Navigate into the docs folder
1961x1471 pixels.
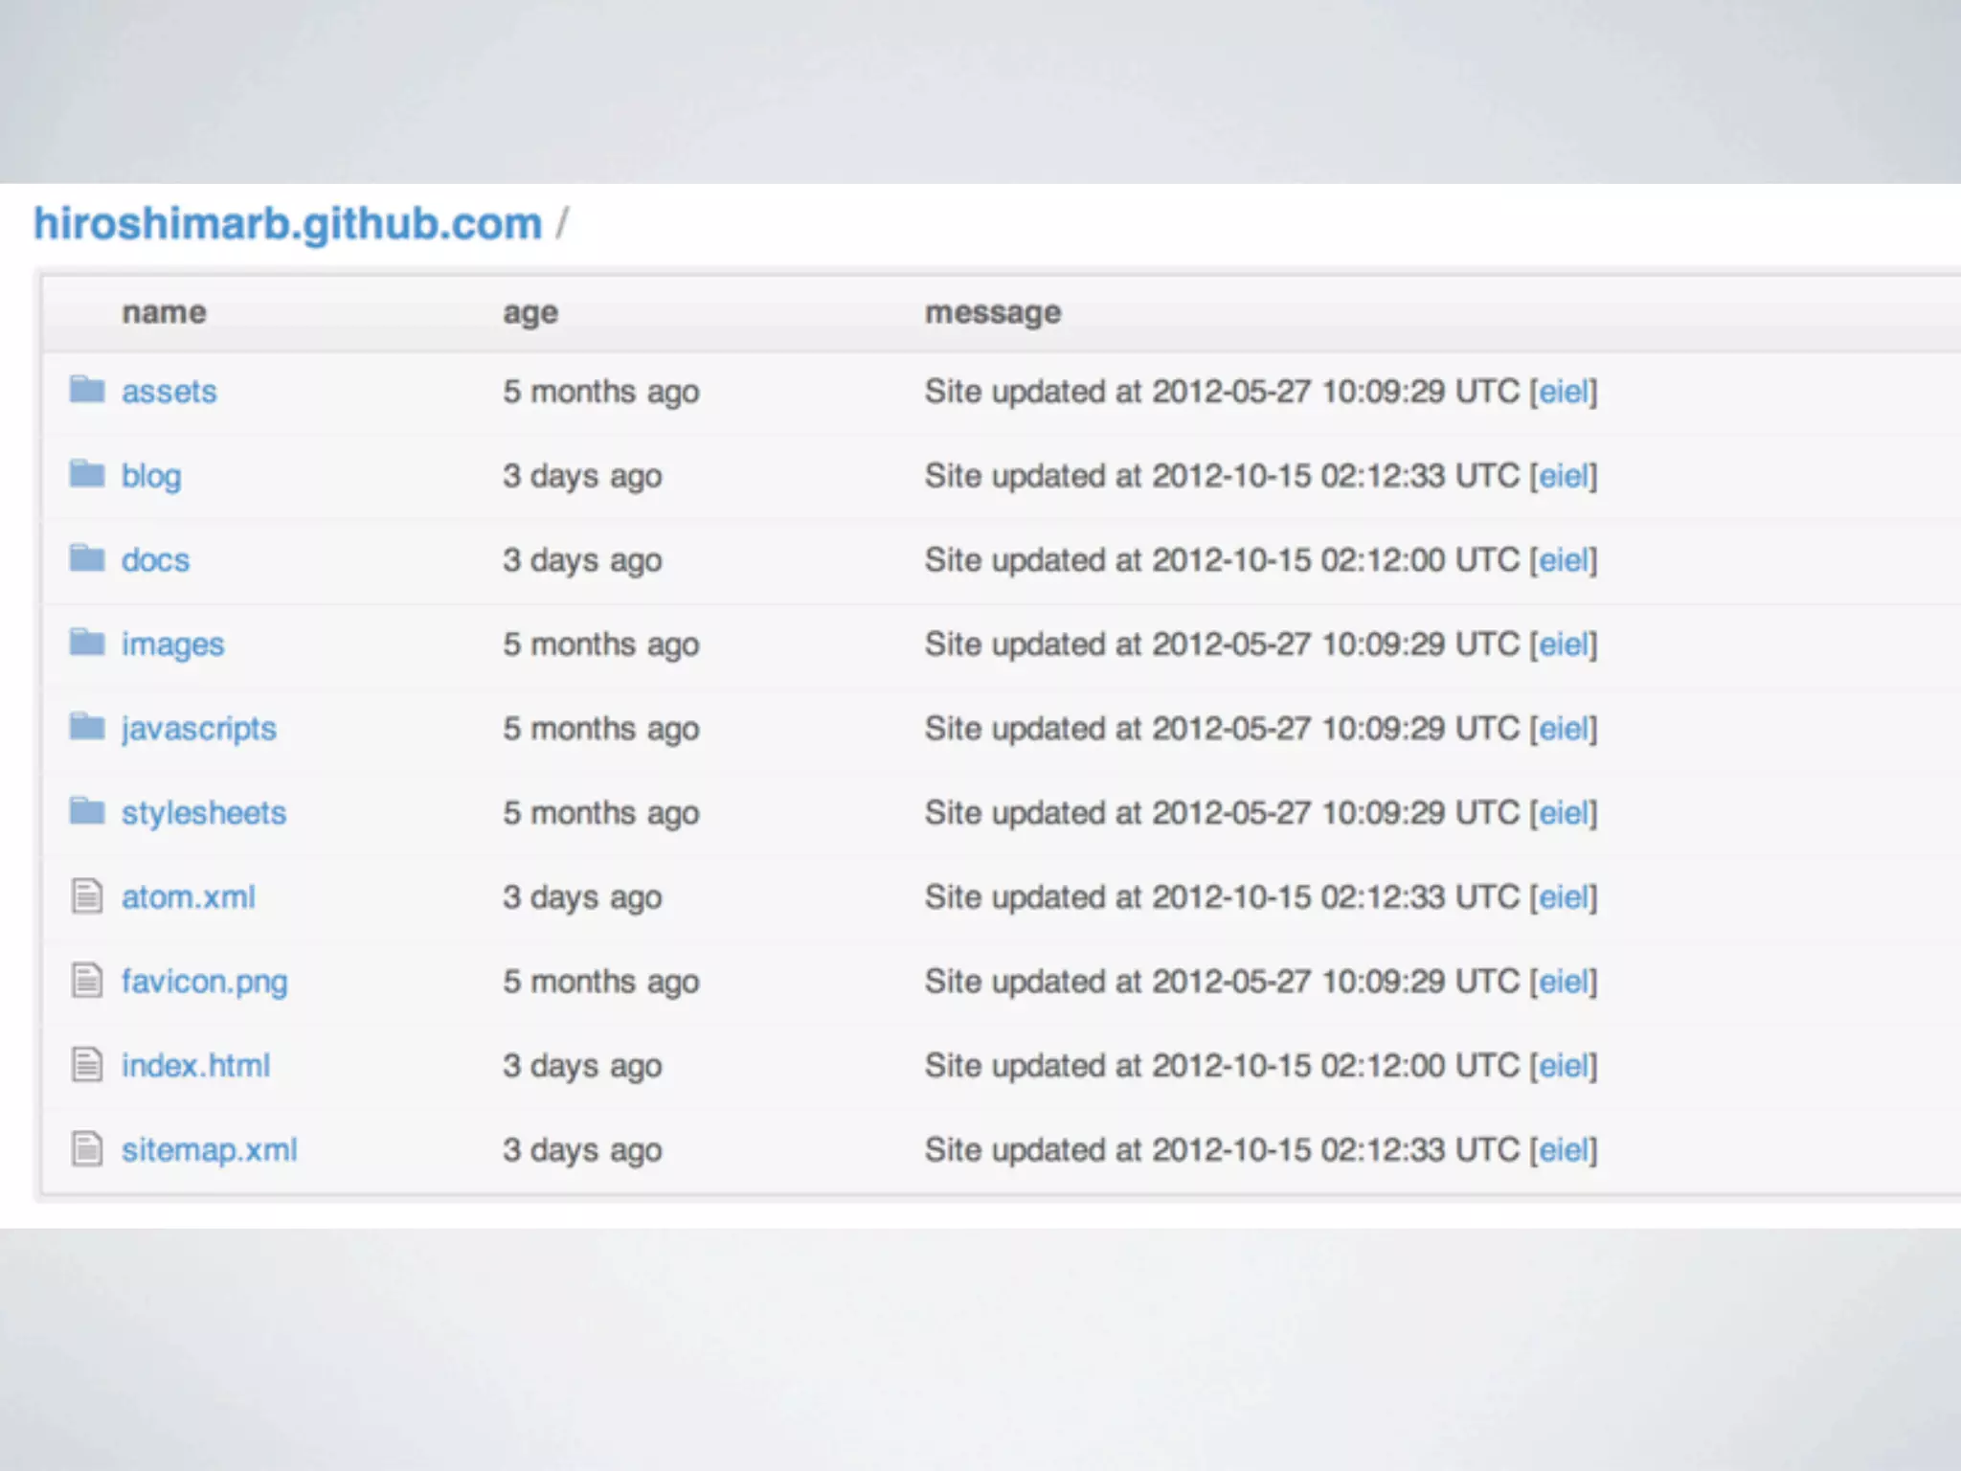pyautogui.click(x=155, y=560)
